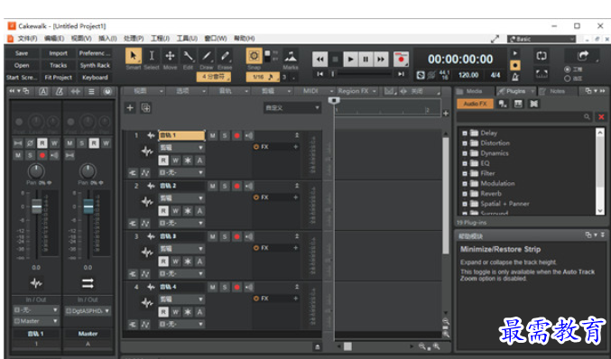Toggle input echo on track 4
Image resolution: width=611 pixels, height=359 pixels.
coord(249,288)
